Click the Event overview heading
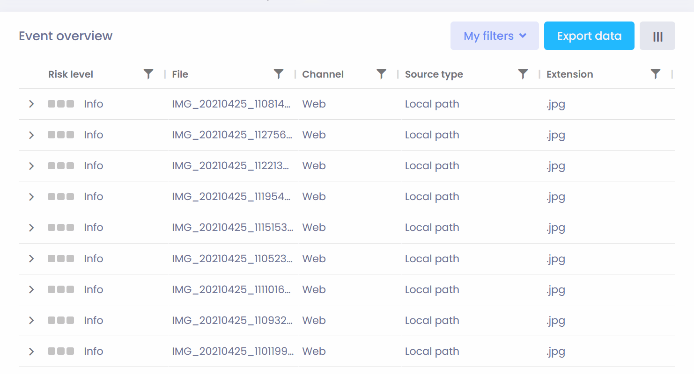The width and height of the screenshot is (694, 374). (x=66, y=36)
